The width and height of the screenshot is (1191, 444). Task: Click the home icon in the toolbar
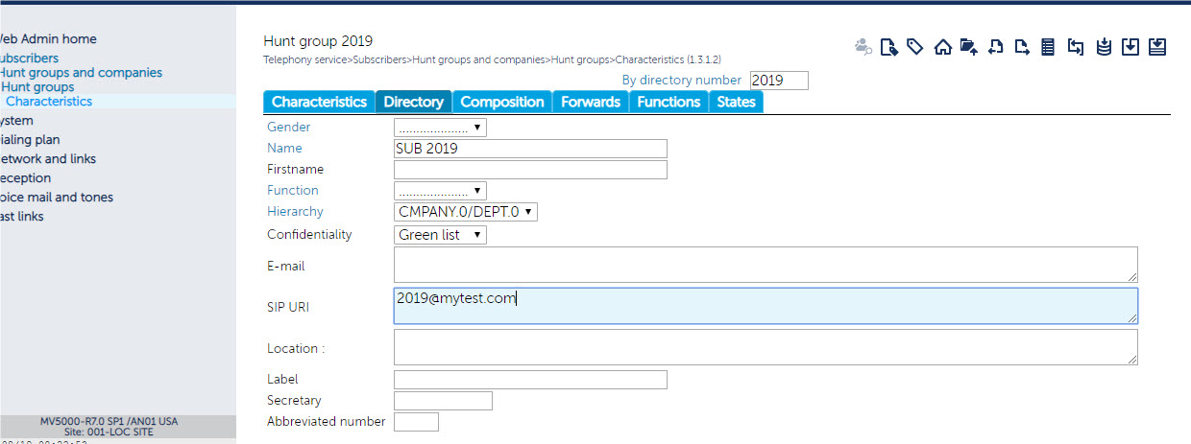pos(942,46)
